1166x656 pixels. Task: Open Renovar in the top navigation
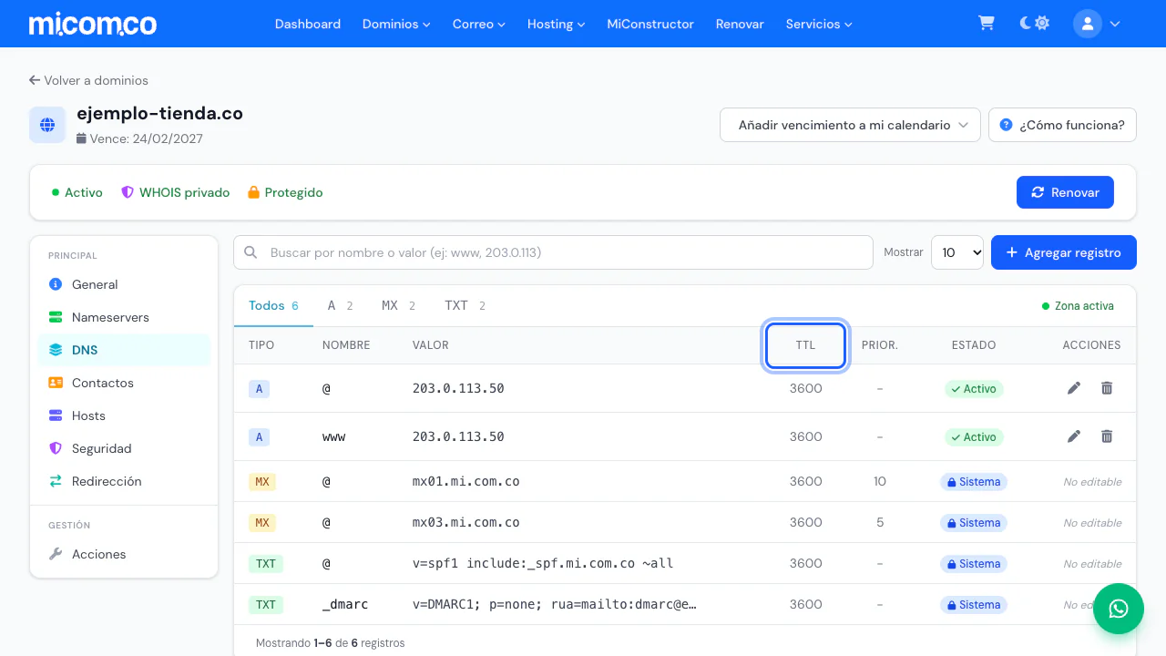(x=740, y=24)
